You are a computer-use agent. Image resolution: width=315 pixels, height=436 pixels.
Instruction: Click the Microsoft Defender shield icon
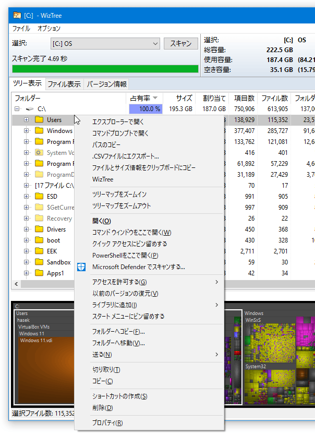point(81,267)
